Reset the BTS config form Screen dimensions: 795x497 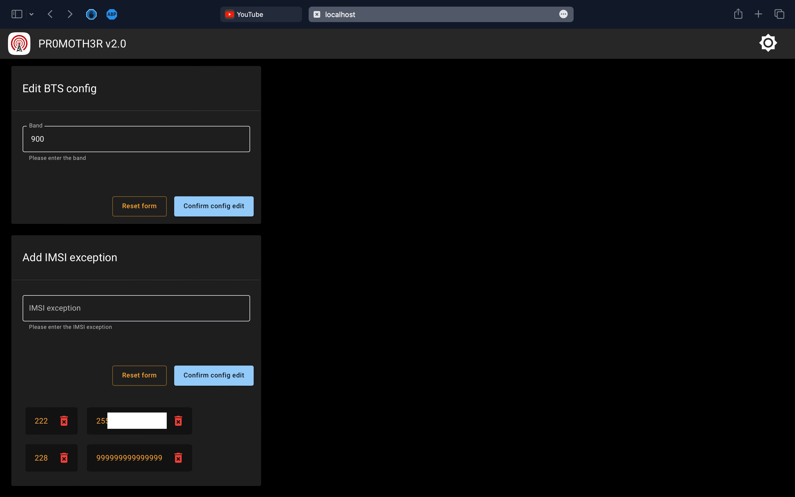[x=139, y=206]
